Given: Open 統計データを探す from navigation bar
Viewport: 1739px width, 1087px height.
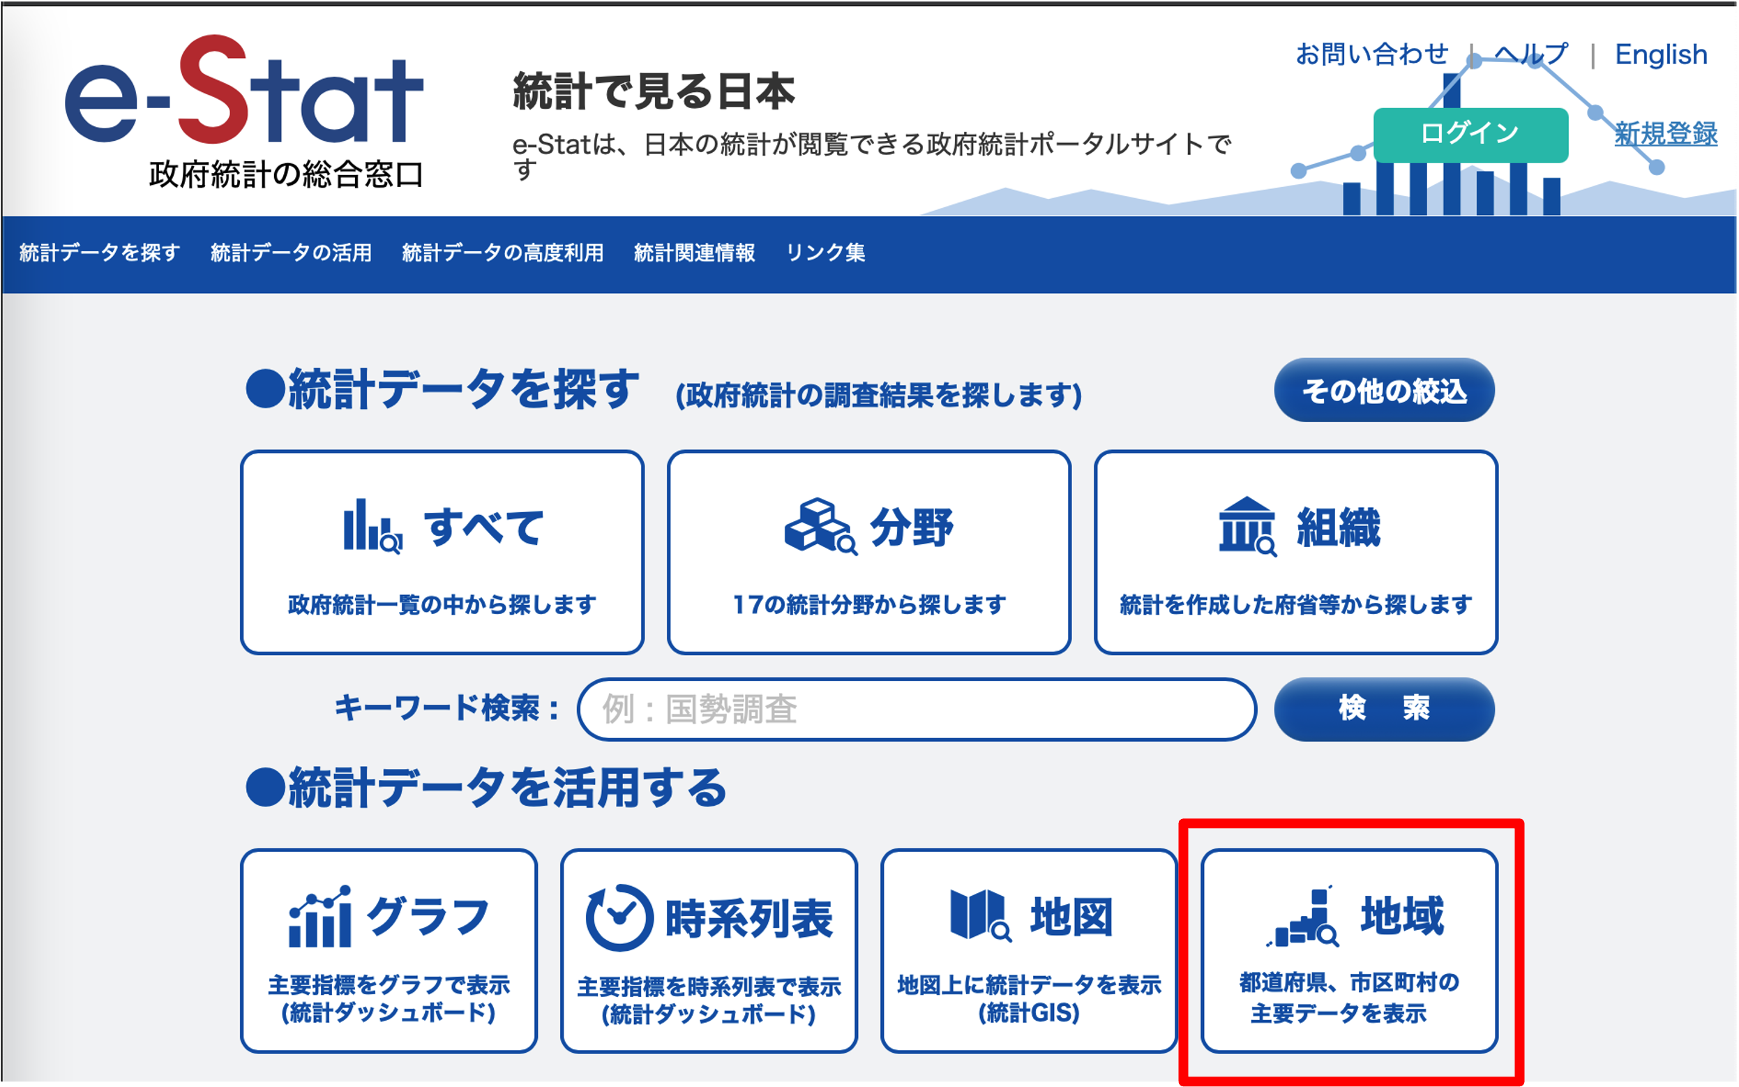Looking at the screenshot, I should (97, 253).
